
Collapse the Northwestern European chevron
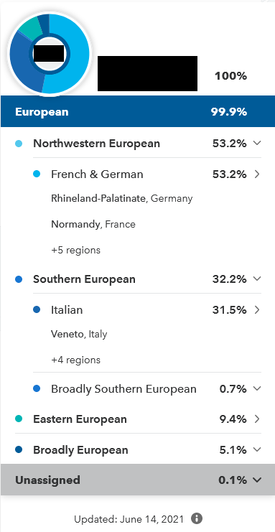[257, 143]
